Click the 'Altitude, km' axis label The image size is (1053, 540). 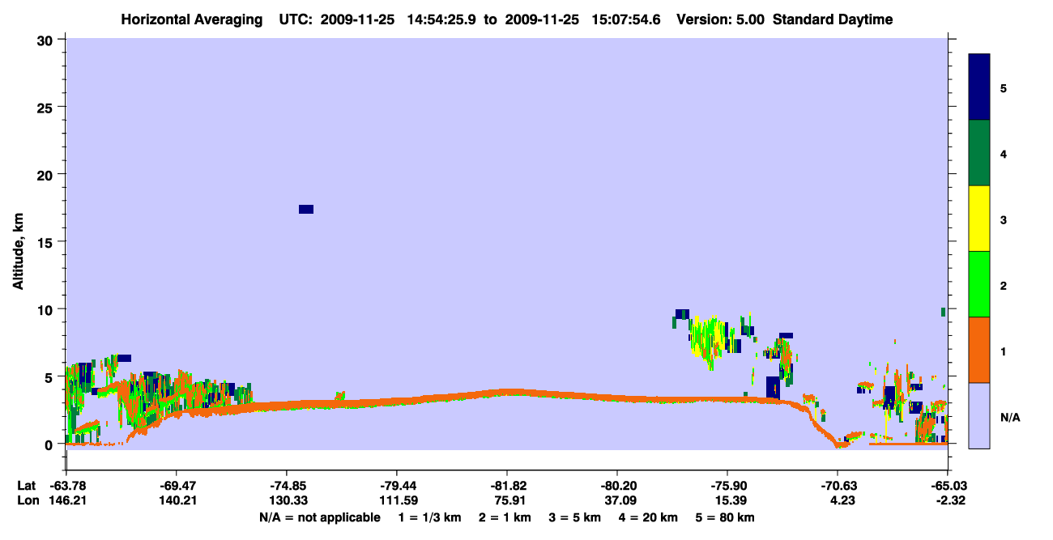(x=17, y=253)
